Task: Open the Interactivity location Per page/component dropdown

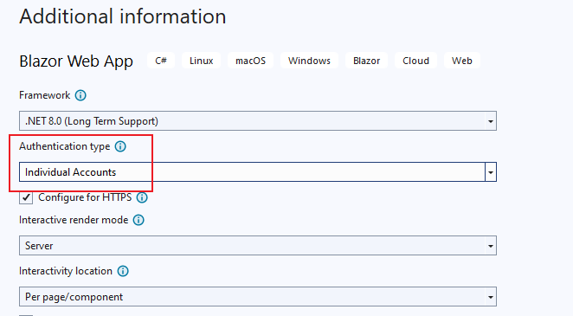Action: (258, 297)
